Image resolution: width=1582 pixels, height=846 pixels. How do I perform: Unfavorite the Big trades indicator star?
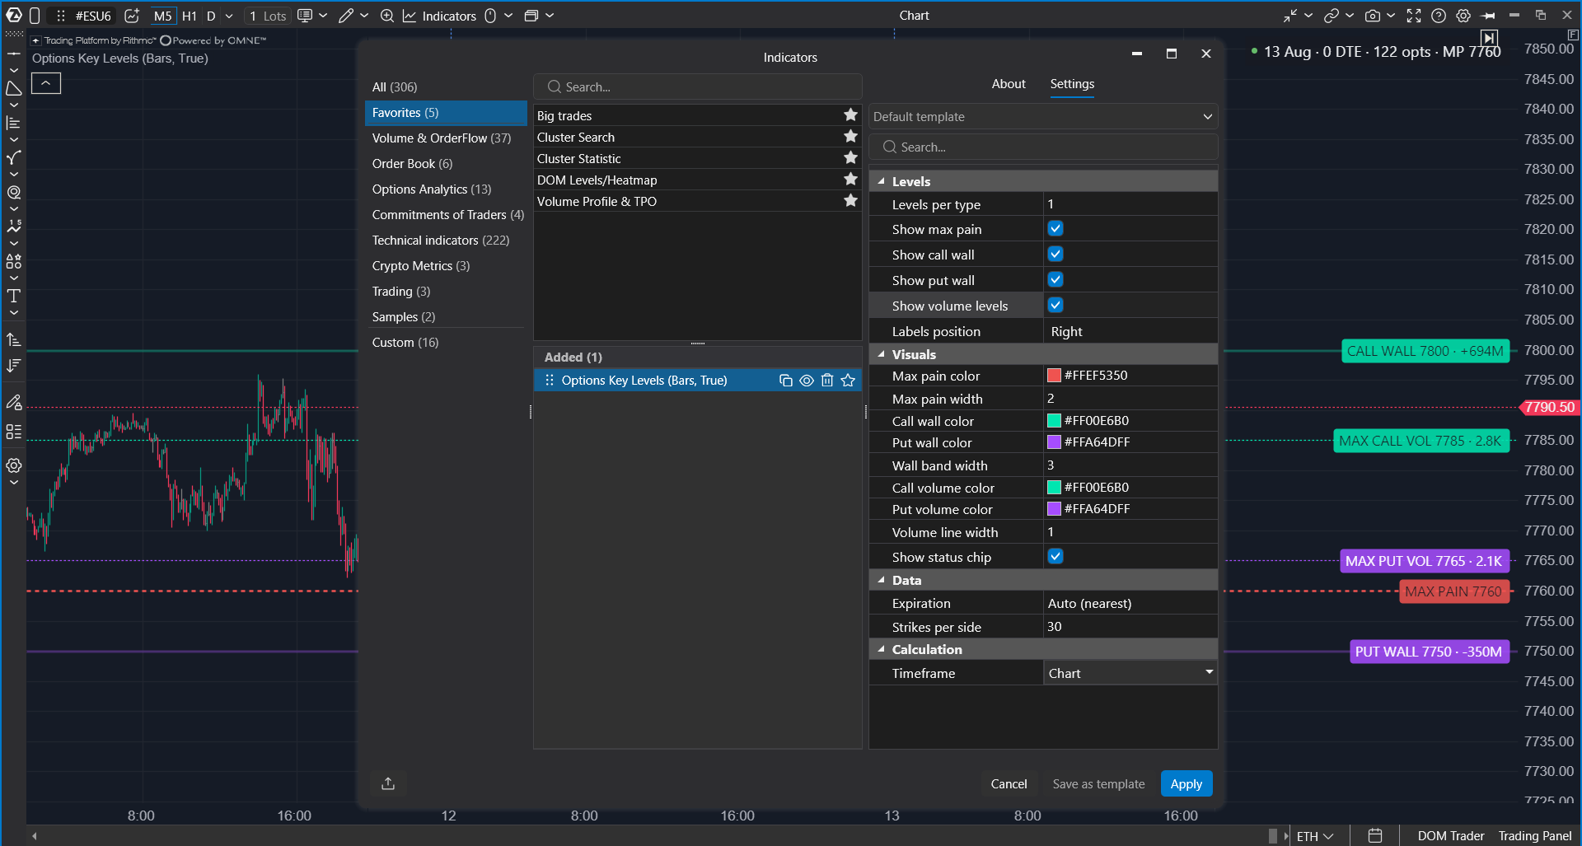(851, 115)
